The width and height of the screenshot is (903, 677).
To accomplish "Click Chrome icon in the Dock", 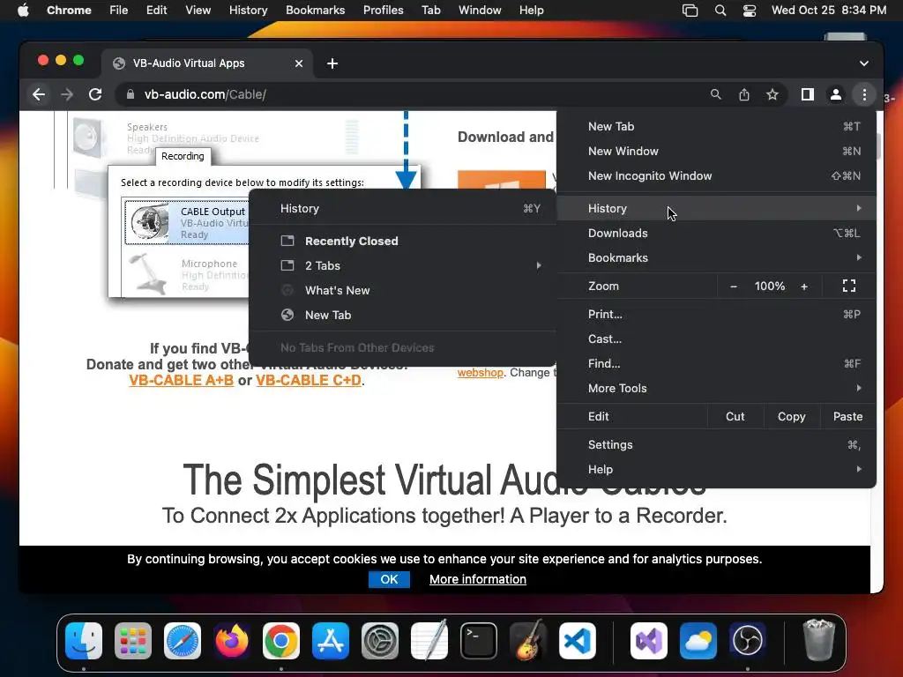I will point(281,640).
